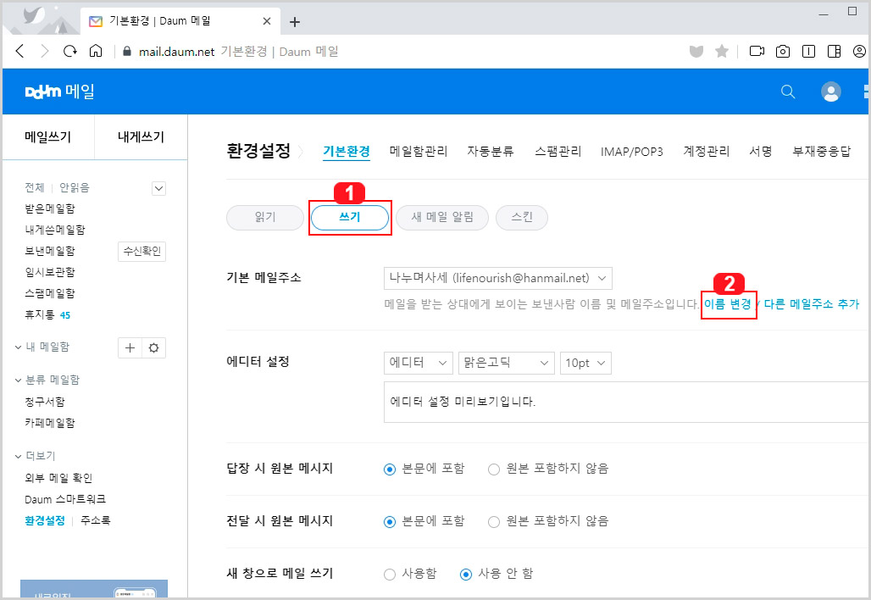Click 이름 변경 link

pos(727,304)
